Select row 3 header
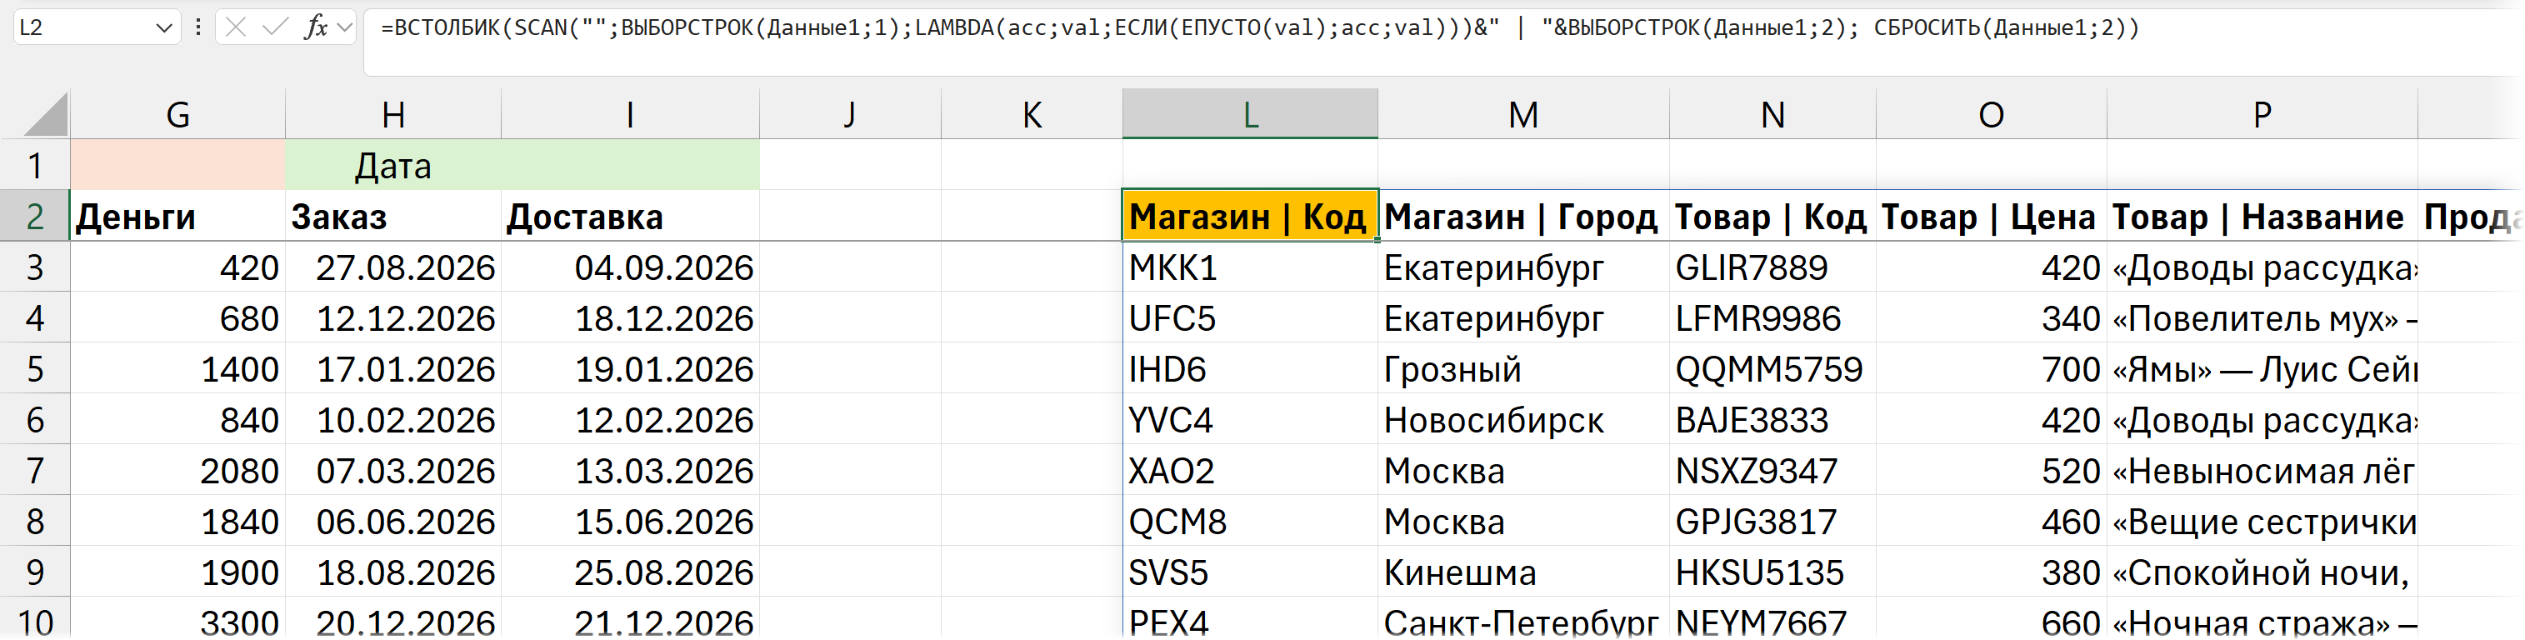The image size is (2525, 640). pyautogui.click(x=34, y=267)
